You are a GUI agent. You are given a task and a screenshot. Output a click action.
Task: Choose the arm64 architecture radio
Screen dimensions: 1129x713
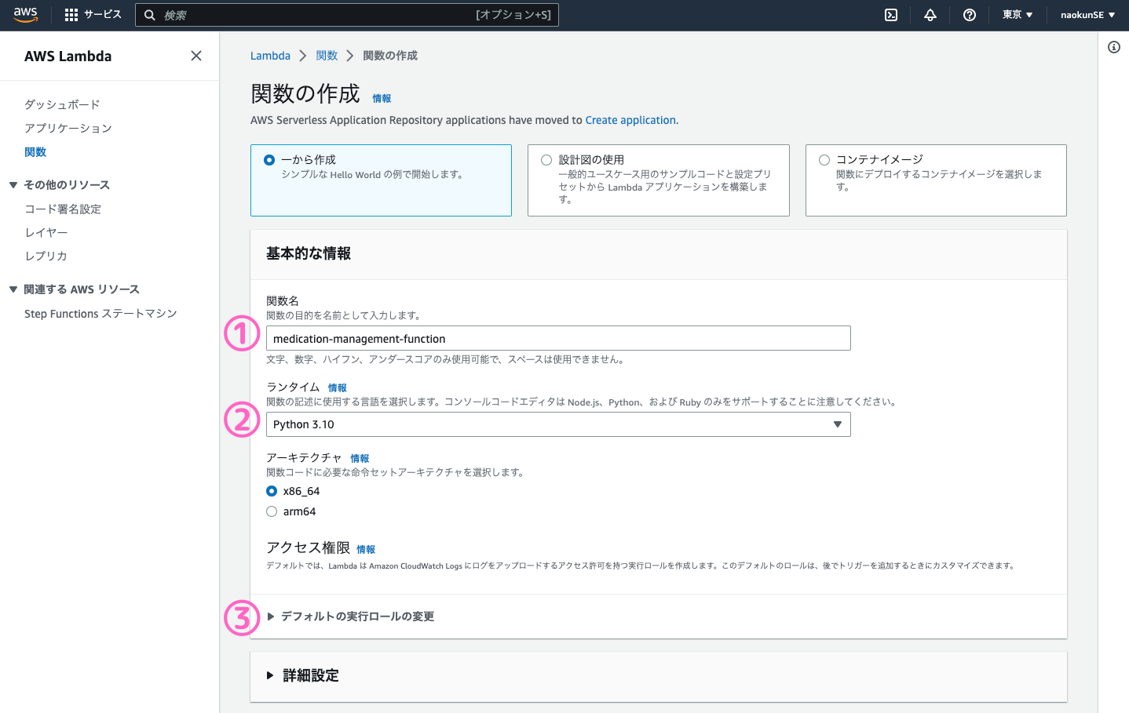pyautogui.click(x=272, y=511)
